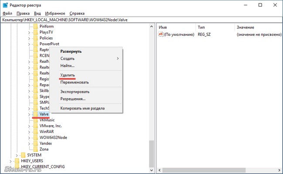Open the Вид menu
283x174 pixels.
pyautogui.click(x=37, y=14)
